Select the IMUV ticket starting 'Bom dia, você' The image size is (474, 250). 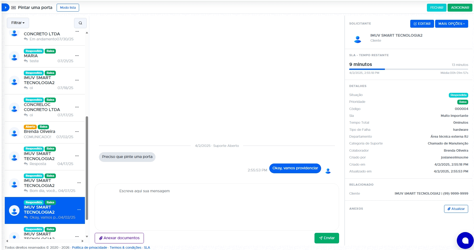[x=45, y=184]
